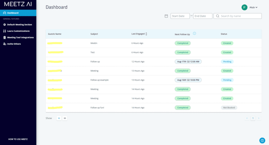Click the Next Follow Up column header
The height and width of the screenshot is (145, 269).
pos(182,34)
